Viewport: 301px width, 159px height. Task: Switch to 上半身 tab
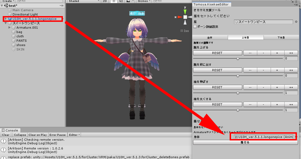click(x=246, y=38)
